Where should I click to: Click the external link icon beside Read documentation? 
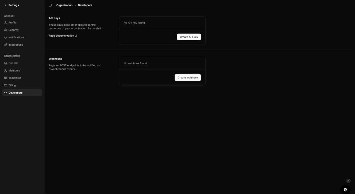(x=76, y=35)
